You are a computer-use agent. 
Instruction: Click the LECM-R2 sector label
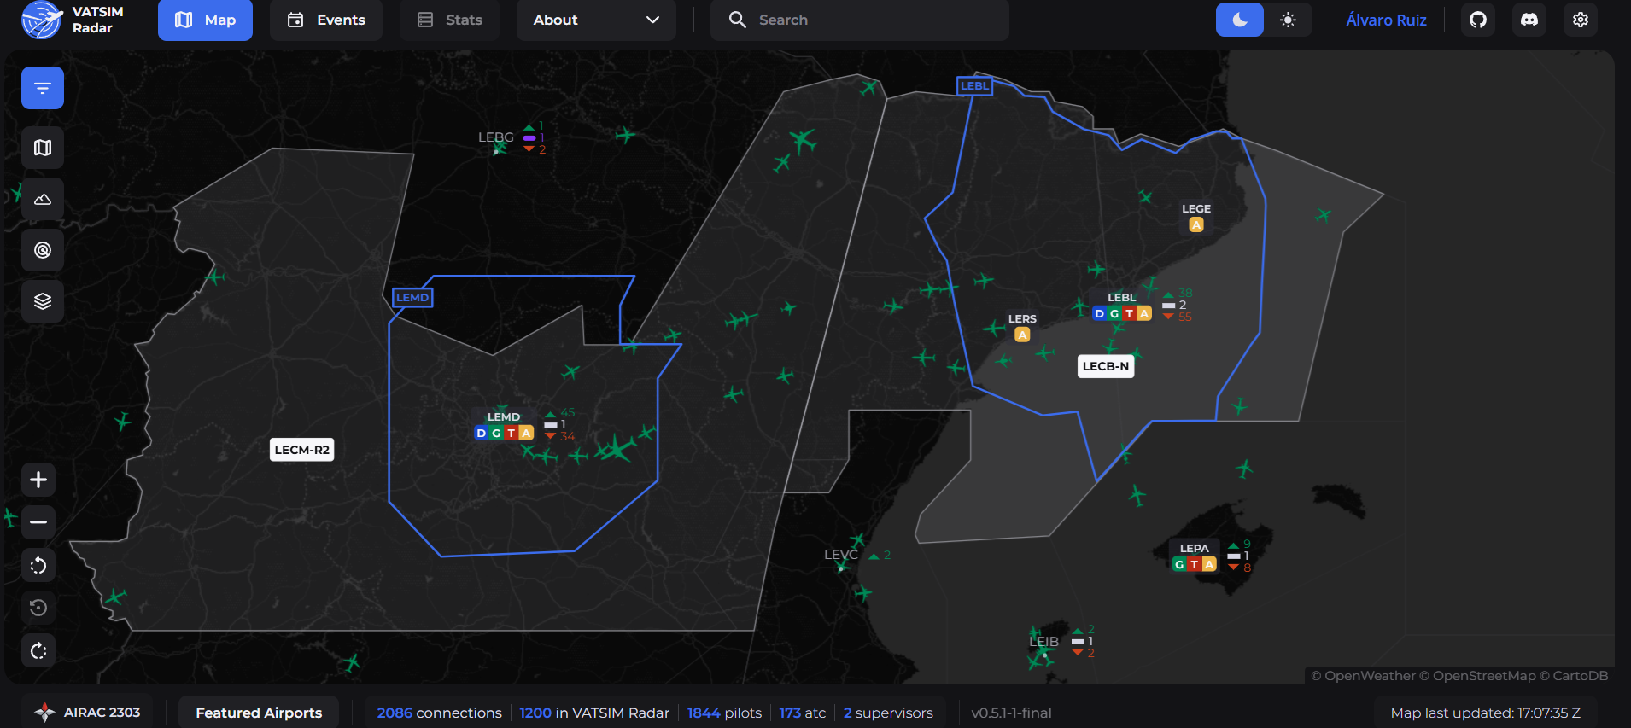[302, 450]
